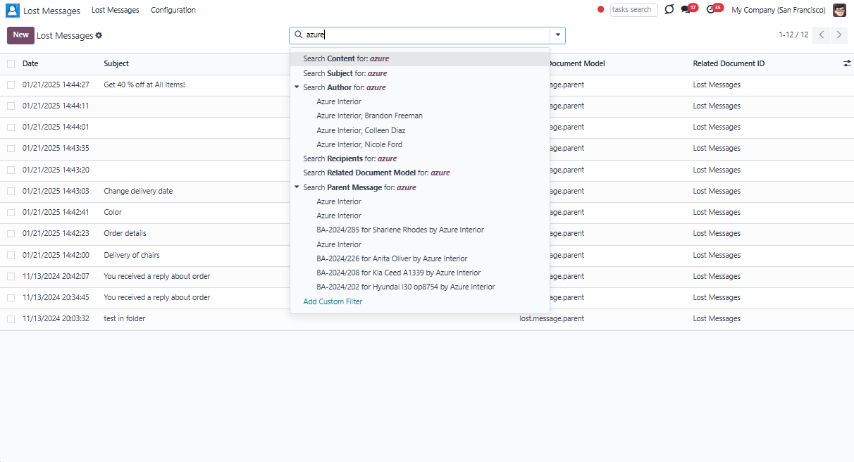Choose author Azure Interior, Colleen Diaz
Image resolution: width=854 pixels, height=462 pixels.
tap(361, 130)
